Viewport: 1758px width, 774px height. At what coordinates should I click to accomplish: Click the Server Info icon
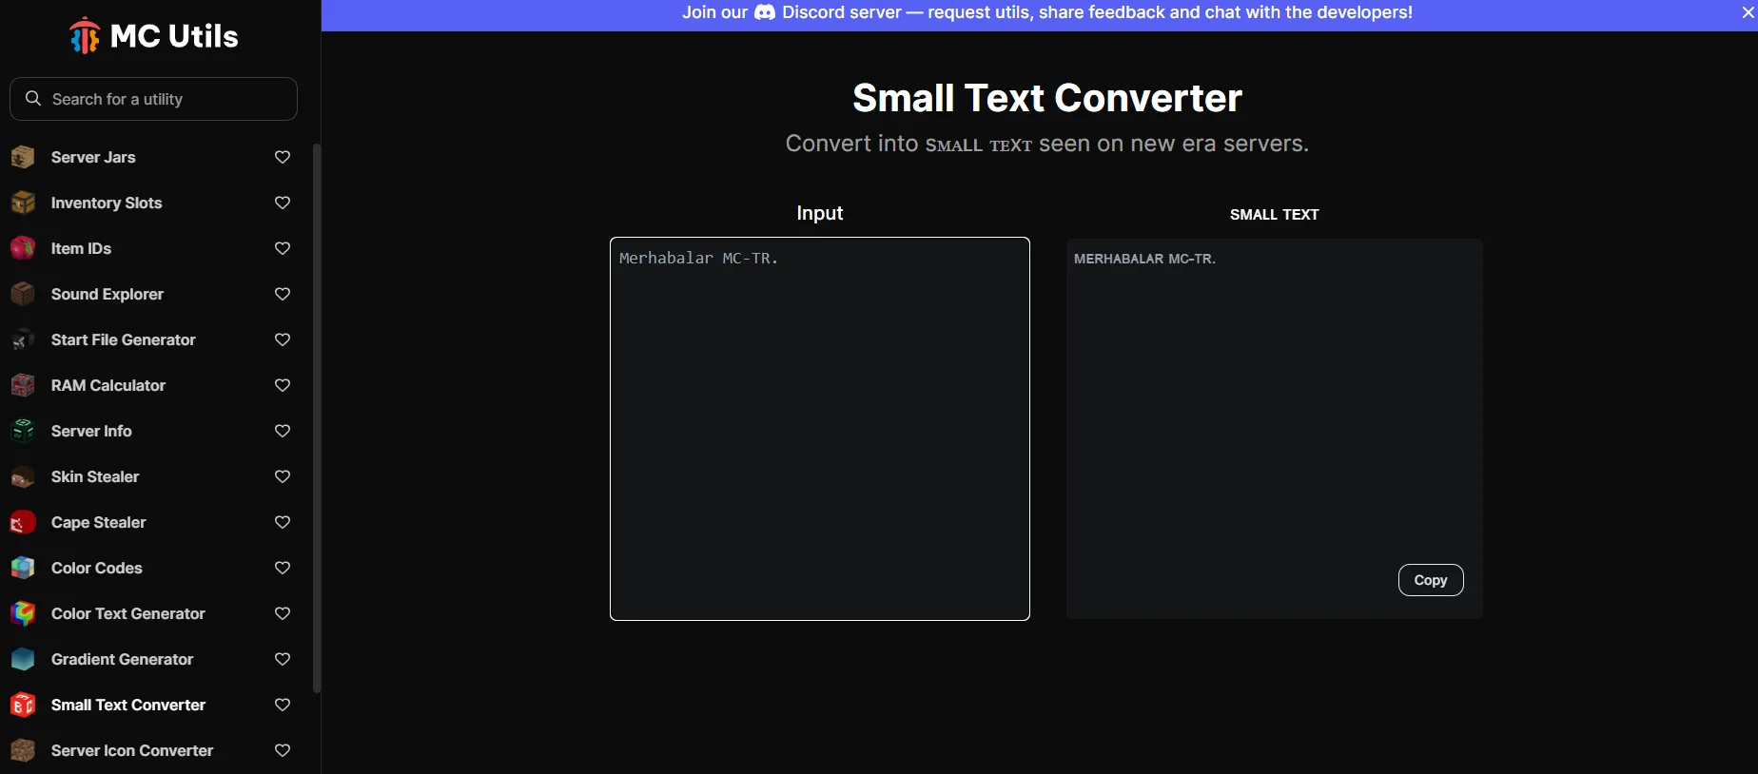coord(23,431)
